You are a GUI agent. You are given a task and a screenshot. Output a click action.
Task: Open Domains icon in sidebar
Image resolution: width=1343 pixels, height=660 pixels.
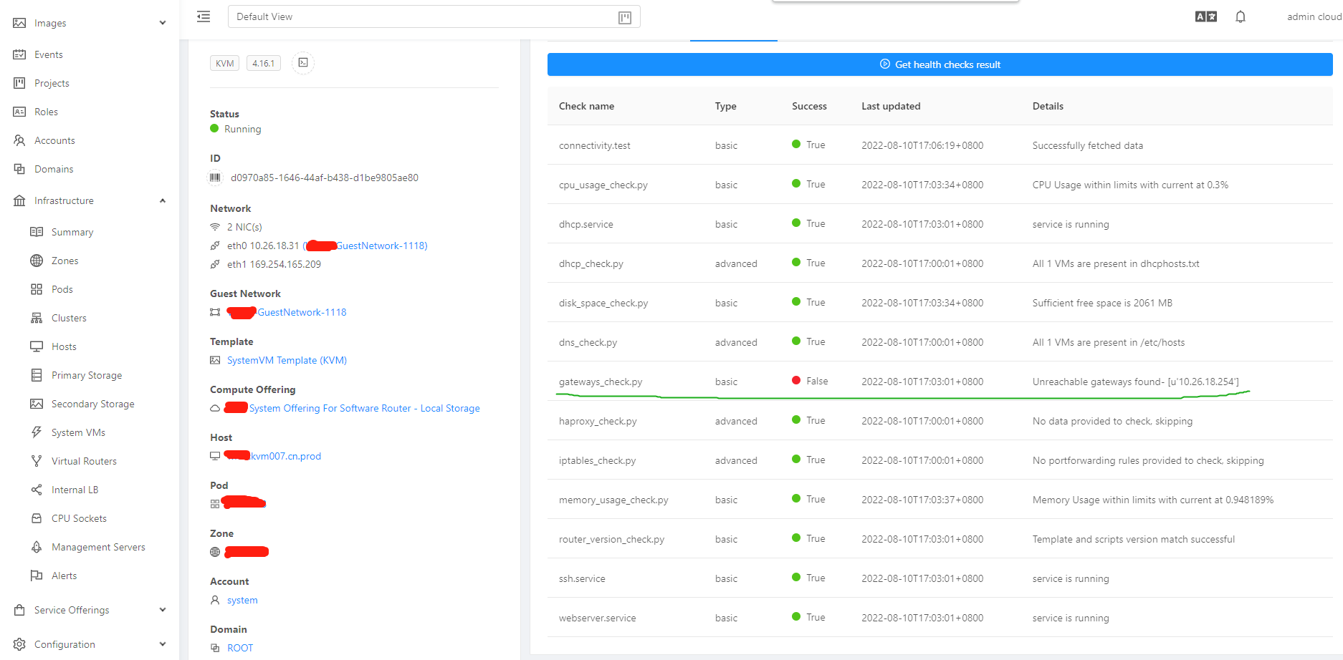click(19, 169)
